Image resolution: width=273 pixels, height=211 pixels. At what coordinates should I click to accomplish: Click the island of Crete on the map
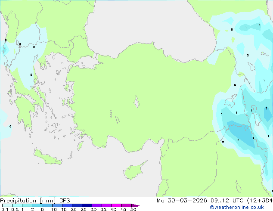click(47, 158)
